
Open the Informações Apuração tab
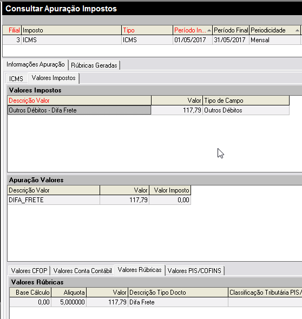(36, 64)
